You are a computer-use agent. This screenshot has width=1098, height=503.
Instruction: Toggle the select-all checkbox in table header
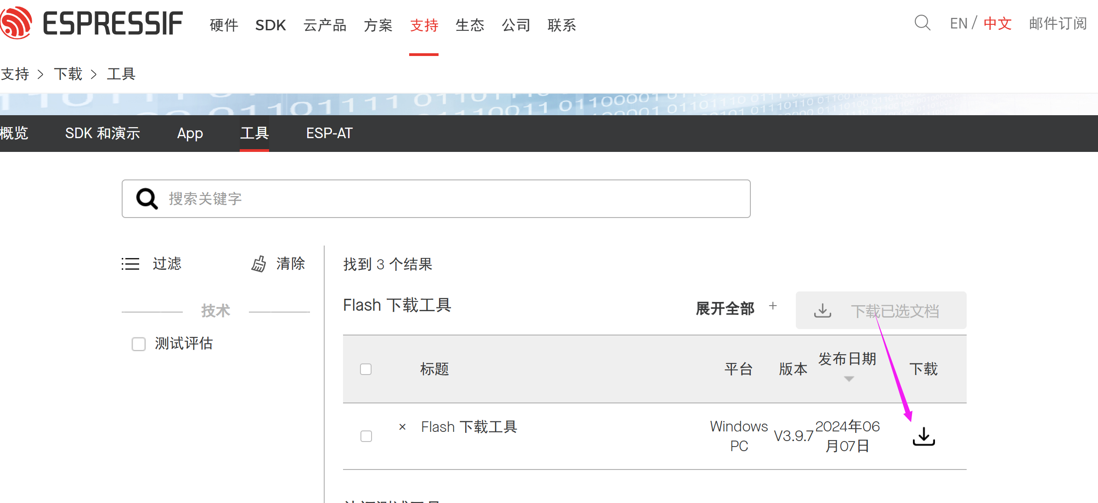[x=366, y=369]
